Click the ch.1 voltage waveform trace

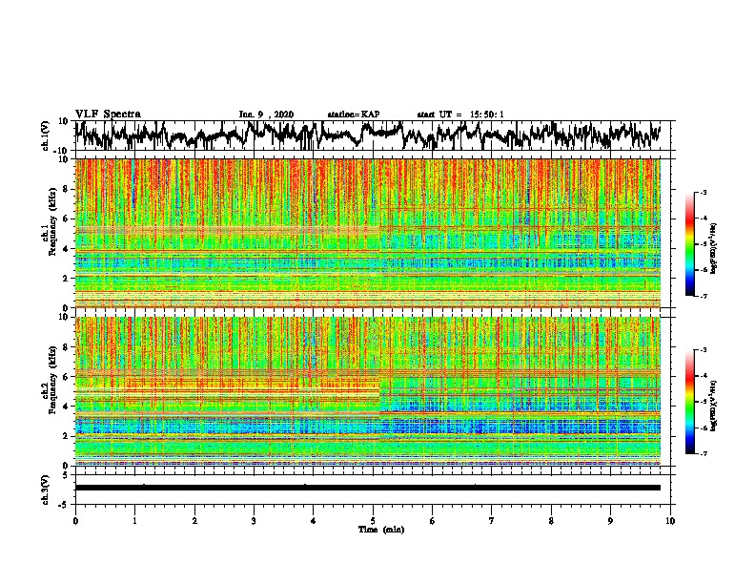pos(368,136)
